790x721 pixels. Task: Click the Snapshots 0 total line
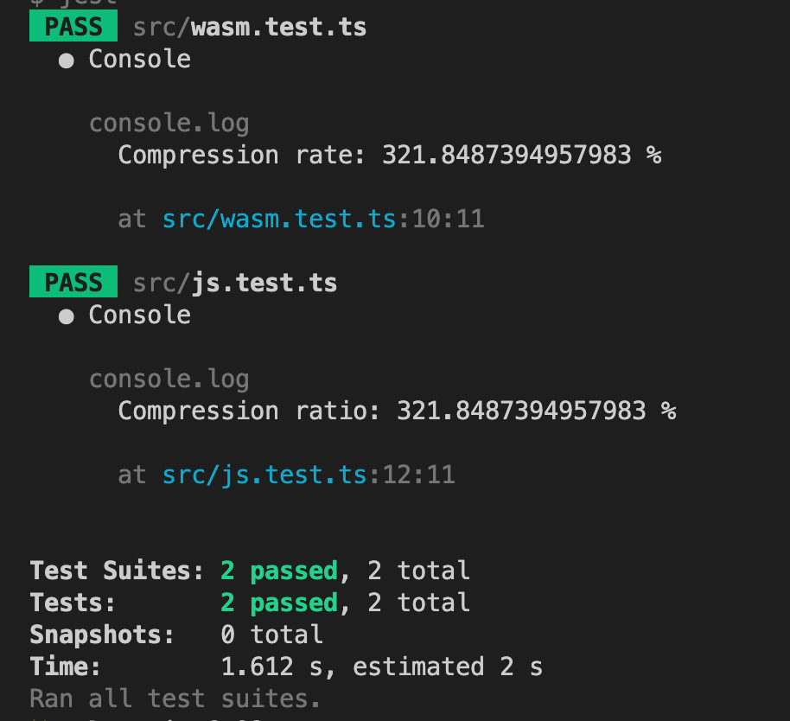pos(176,635)
